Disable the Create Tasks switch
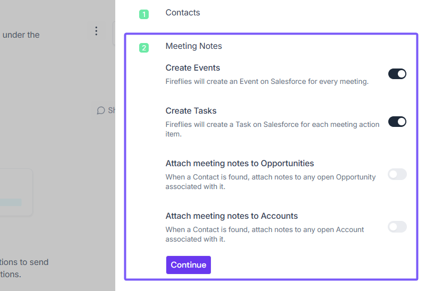This screenshot has width=426, height=291. [397, 122]
